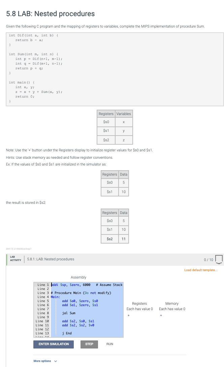
Task: Click the Enter Simulation button
Action: [x=54, y=344]
